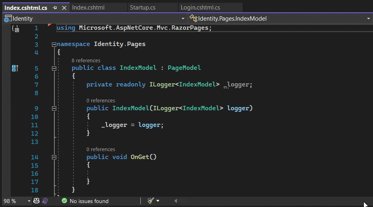Click the No issues found label
Viewport: 373px width, 207px height.
pyautogui.click(x=89, y=201)
